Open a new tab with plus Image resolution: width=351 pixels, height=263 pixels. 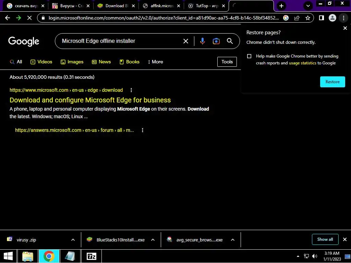(x=281, y=6)
